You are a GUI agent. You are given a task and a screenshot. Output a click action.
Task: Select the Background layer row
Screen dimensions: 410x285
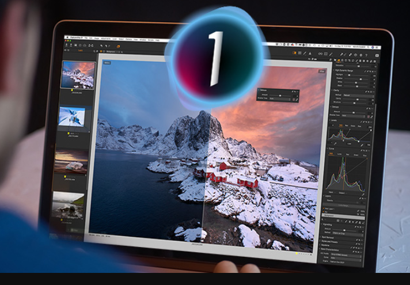point(343,216)
